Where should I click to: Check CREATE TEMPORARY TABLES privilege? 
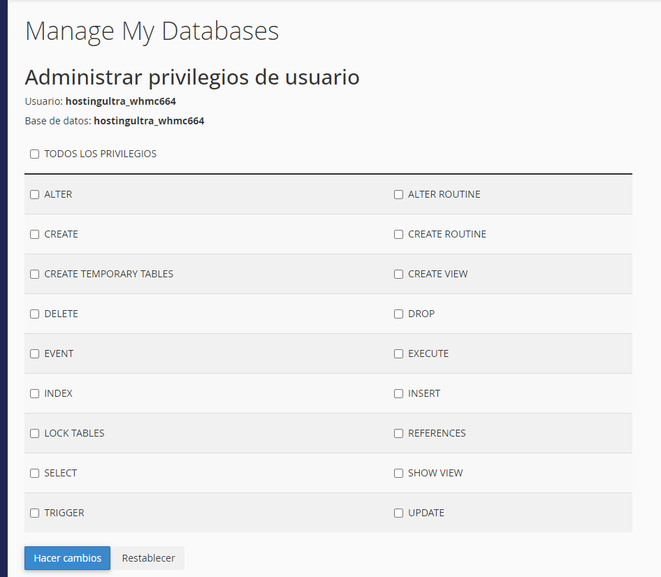click(34, 274)
